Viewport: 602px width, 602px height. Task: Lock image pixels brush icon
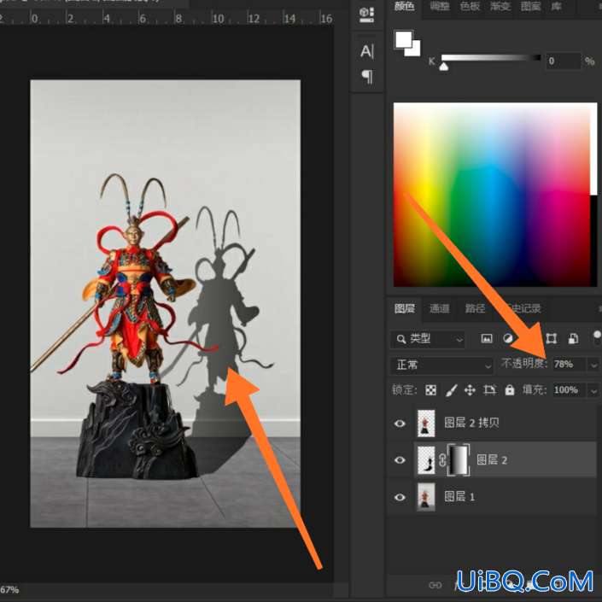pos(451,390)
